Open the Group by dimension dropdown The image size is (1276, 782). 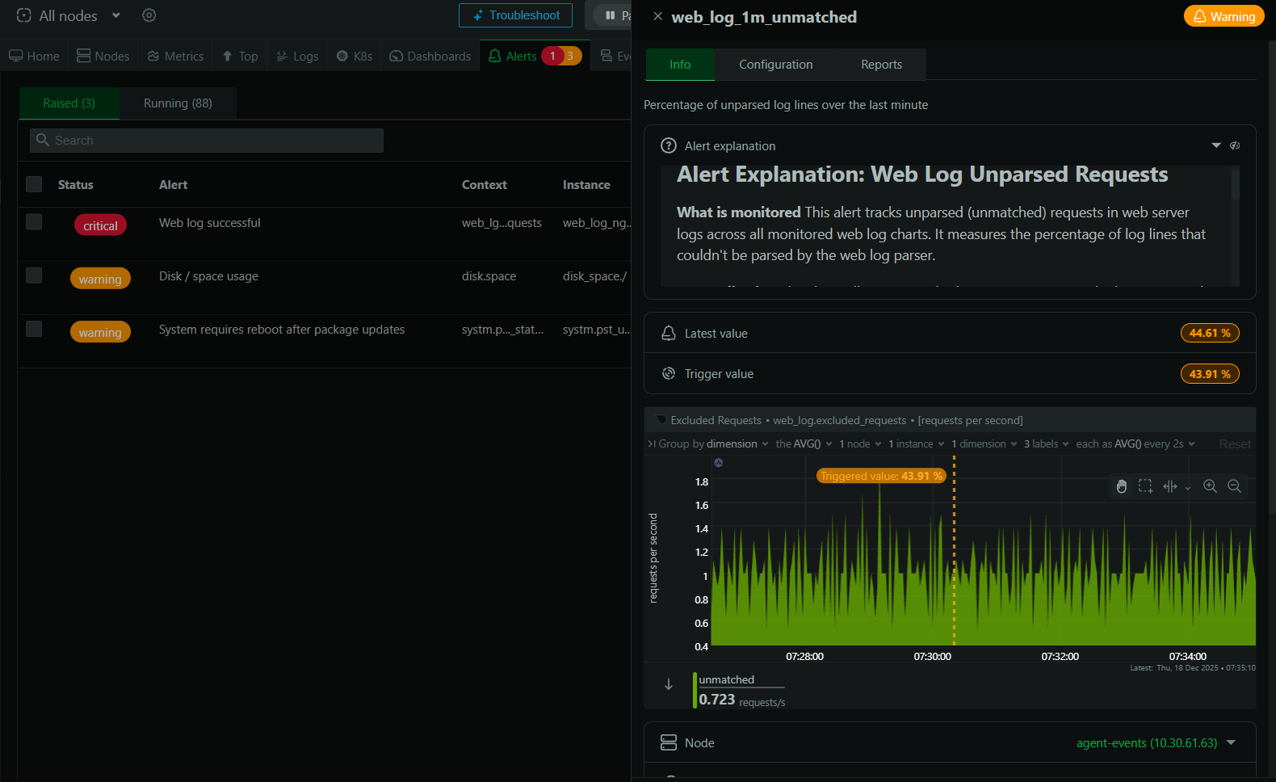pyautogui.click(x=713, y=444)
